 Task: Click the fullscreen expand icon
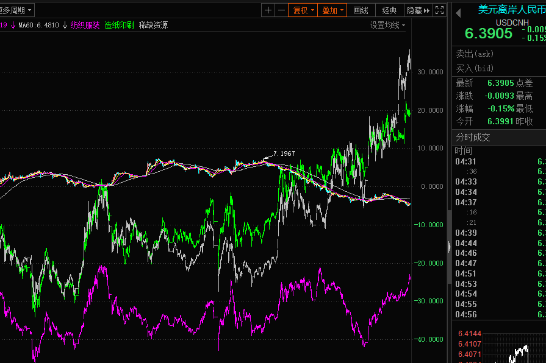[440, 10]
